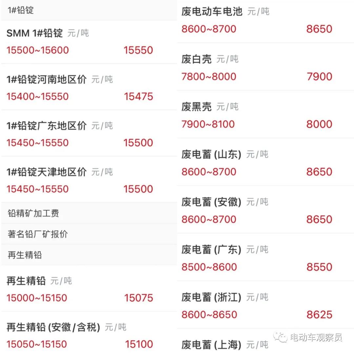
Task: Expand the 著名铅厂矿报价 section
Action: click(x=89, y=234)
